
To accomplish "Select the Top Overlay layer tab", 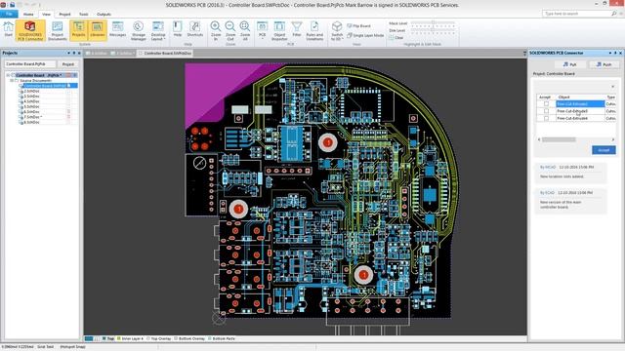I will tap(158, 338).
